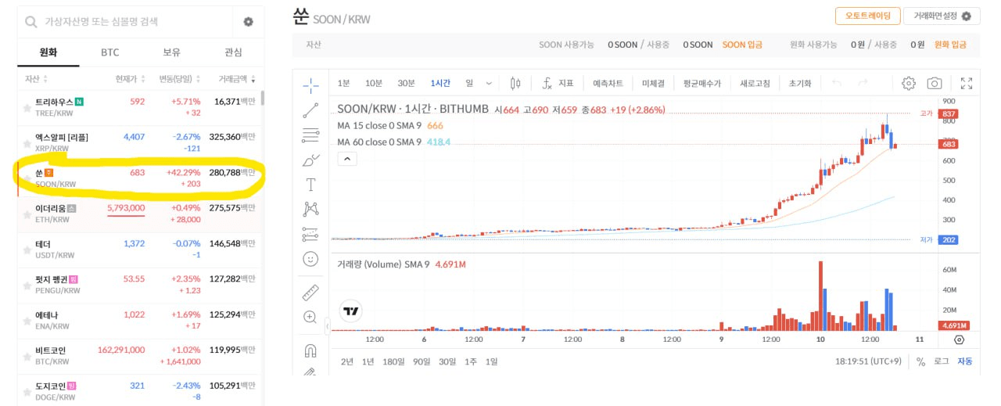Click the 예측차트 button
This screenshot has height=406, width=1001.
tap(608, 83)
